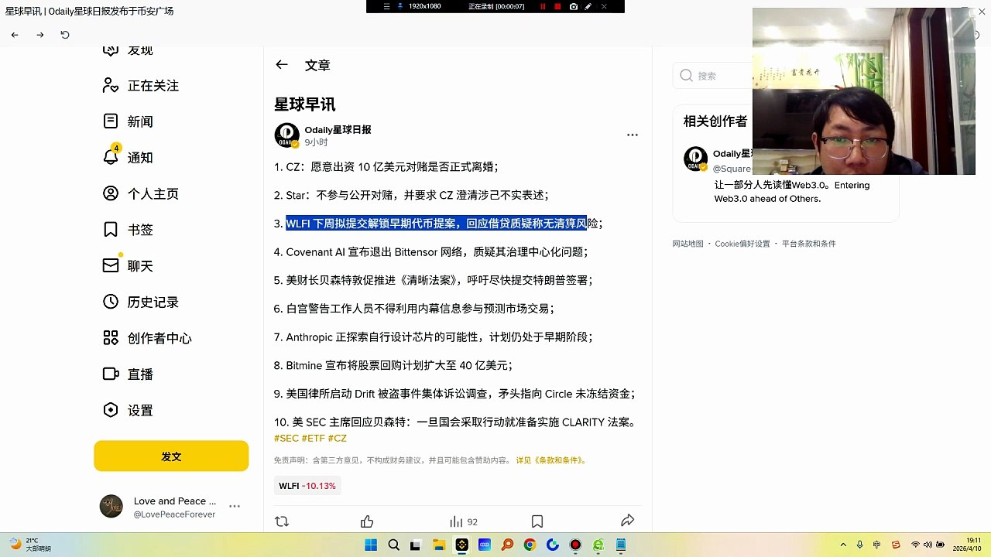This screenshot has width=991, height=557.
Task: Open 书签 bookmarks in the sidebar
Action: pyautogui.click(x=129, y=230)
